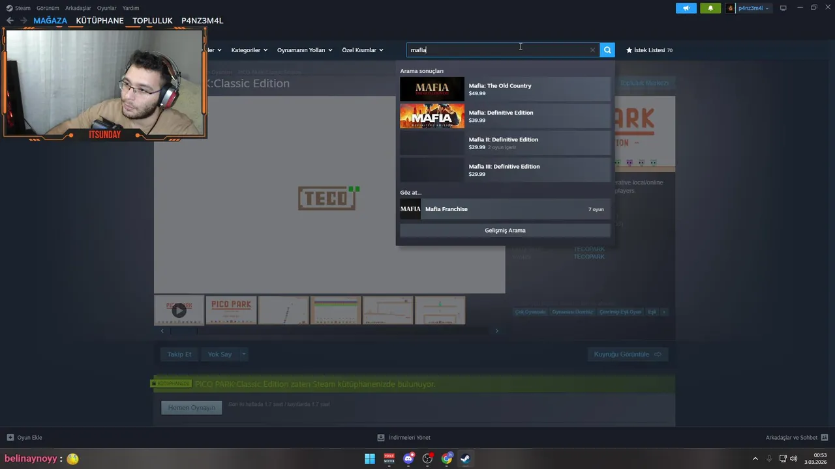This screenshot has width=835, height=469.
Task: Open Arkadaşlar ve Sohbet friends icon
Action: point(825,438)
